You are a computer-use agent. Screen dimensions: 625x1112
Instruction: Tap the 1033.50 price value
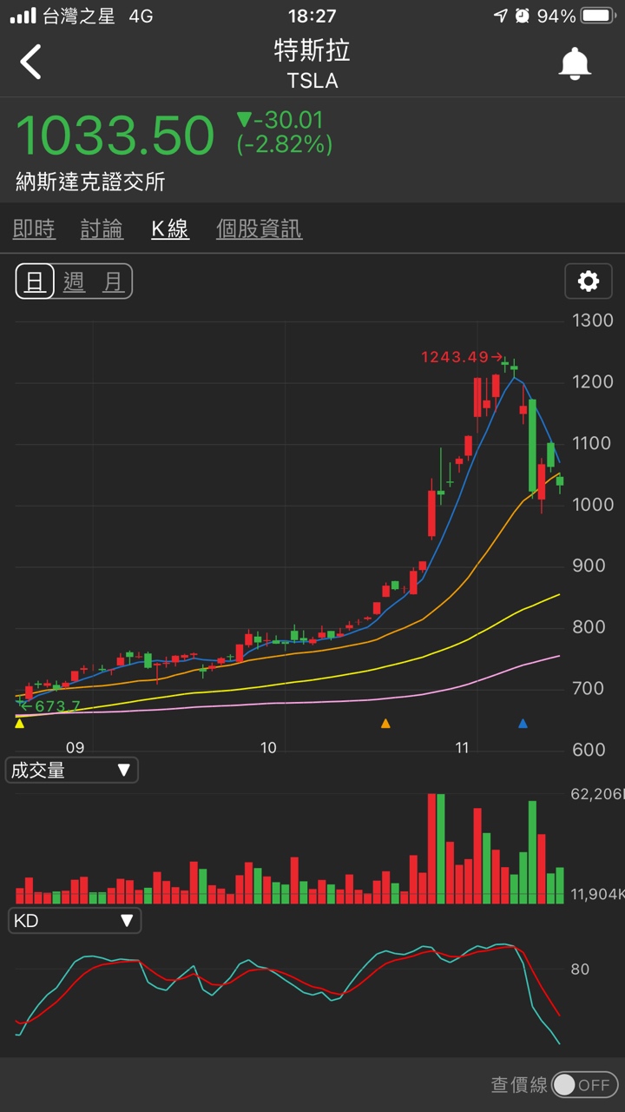[115, 136]
